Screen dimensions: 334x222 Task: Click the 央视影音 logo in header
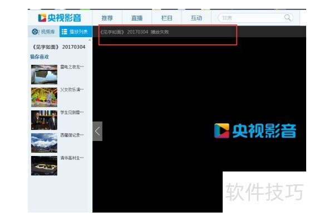pyautogui.click(x=60, y=18)
